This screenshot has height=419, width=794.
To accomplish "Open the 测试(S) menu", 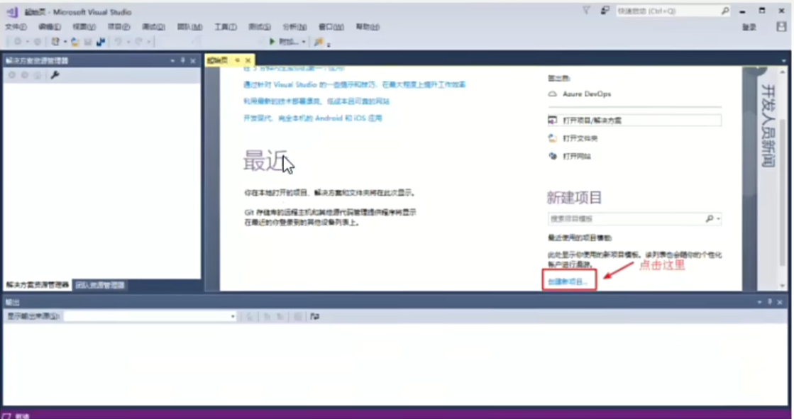I will click(259, 27).
